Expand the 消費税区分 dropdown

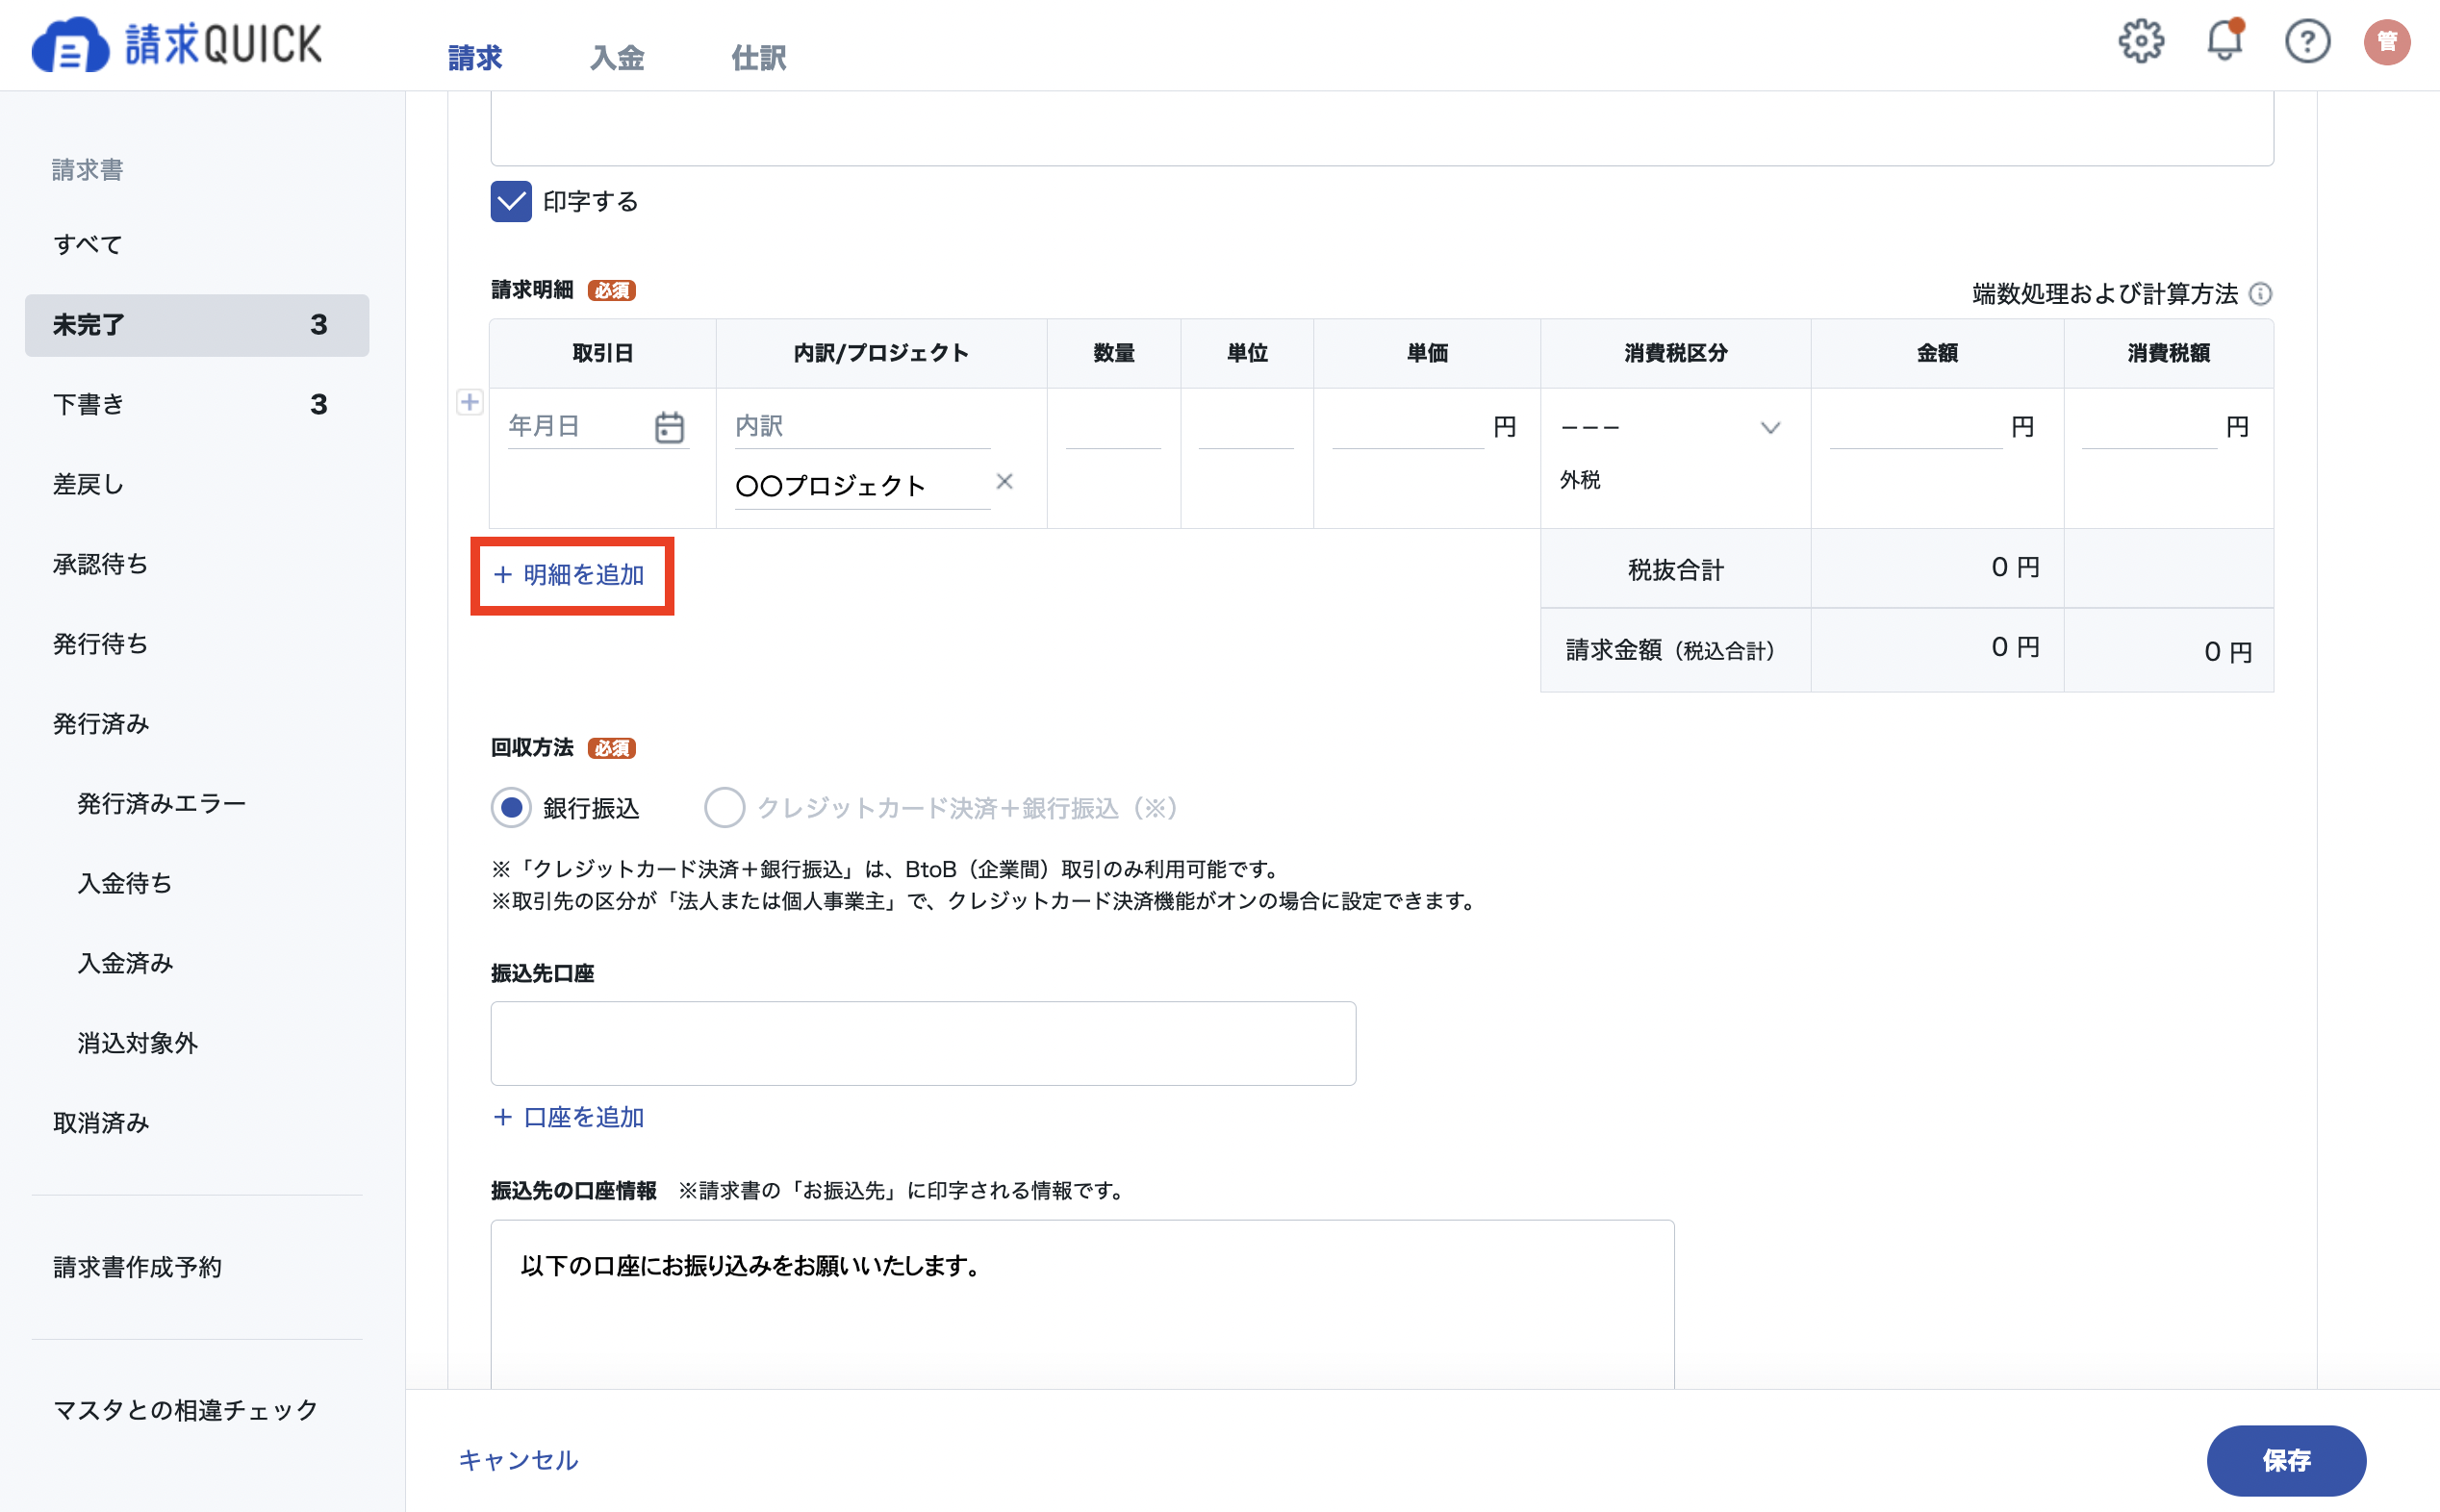(x=1672, y=428)
